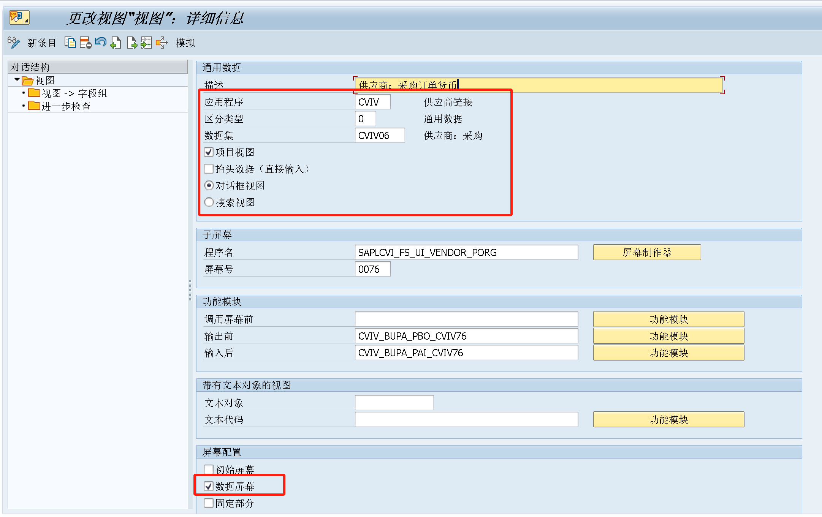The image size is (822, 517).
Task: Click the other entry selection icon
Action: point(146,43)
